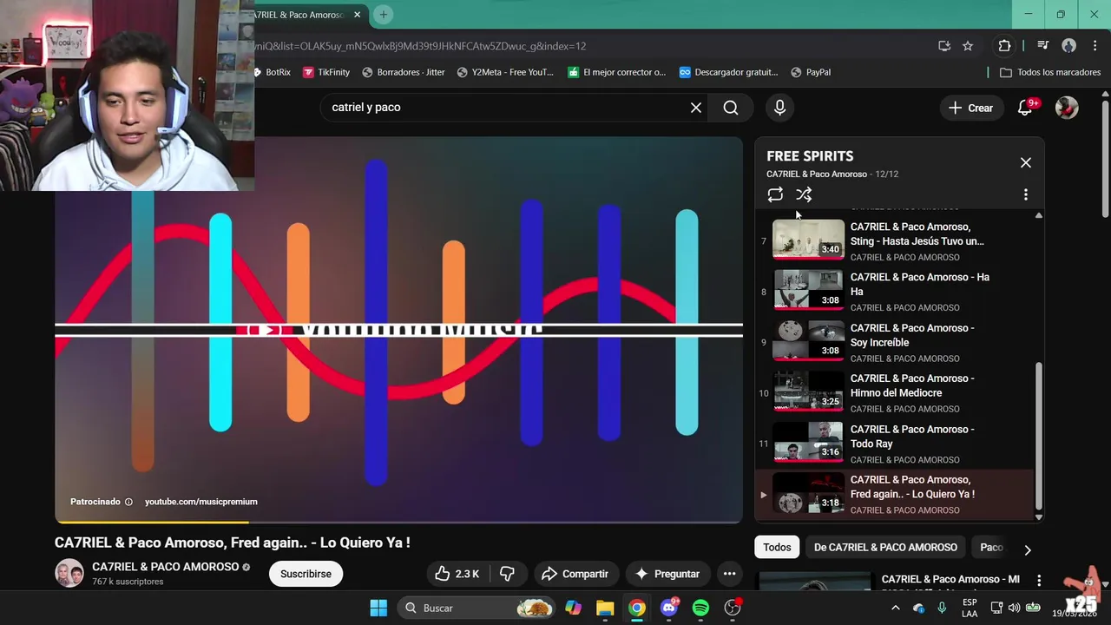
Task: Select the De CA7RIEL & PACO AMOROSO chip
Action: (x=885, y=547)
